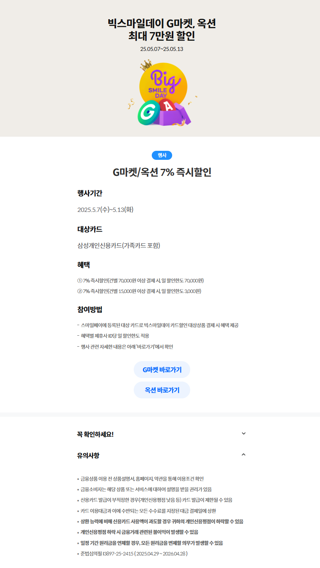
Task: Click the line 혜택별 제휴사 ID당 일 할인한도 적용
Action: 113,336
